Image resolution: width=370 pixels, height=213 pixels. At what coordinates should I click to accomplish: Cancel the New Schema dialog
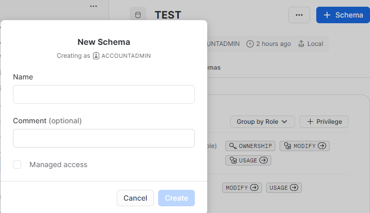coord(135,198)
